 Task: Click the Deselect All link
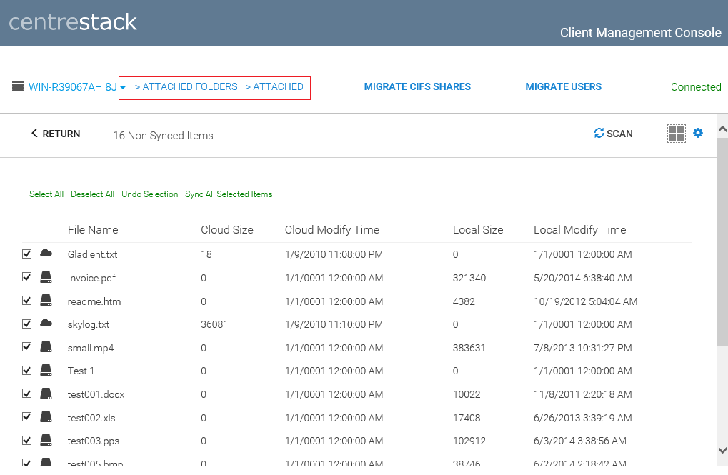(x=92, y=194)
